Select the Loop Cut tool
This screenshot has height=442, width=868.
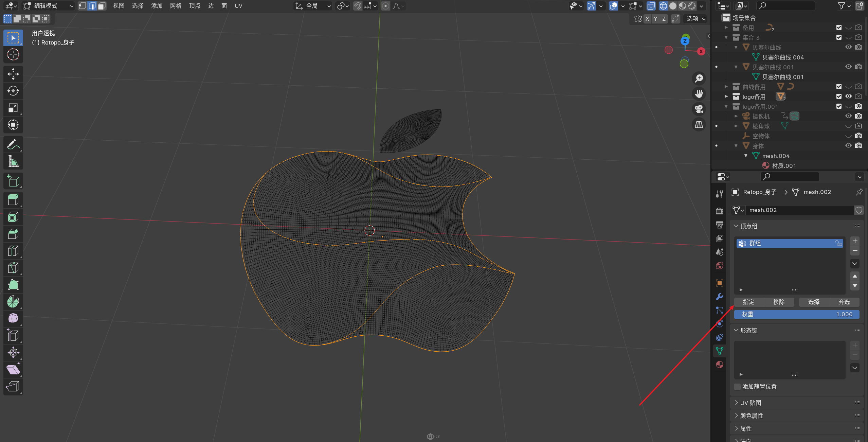pyautogui.click(x=13, y=251)
